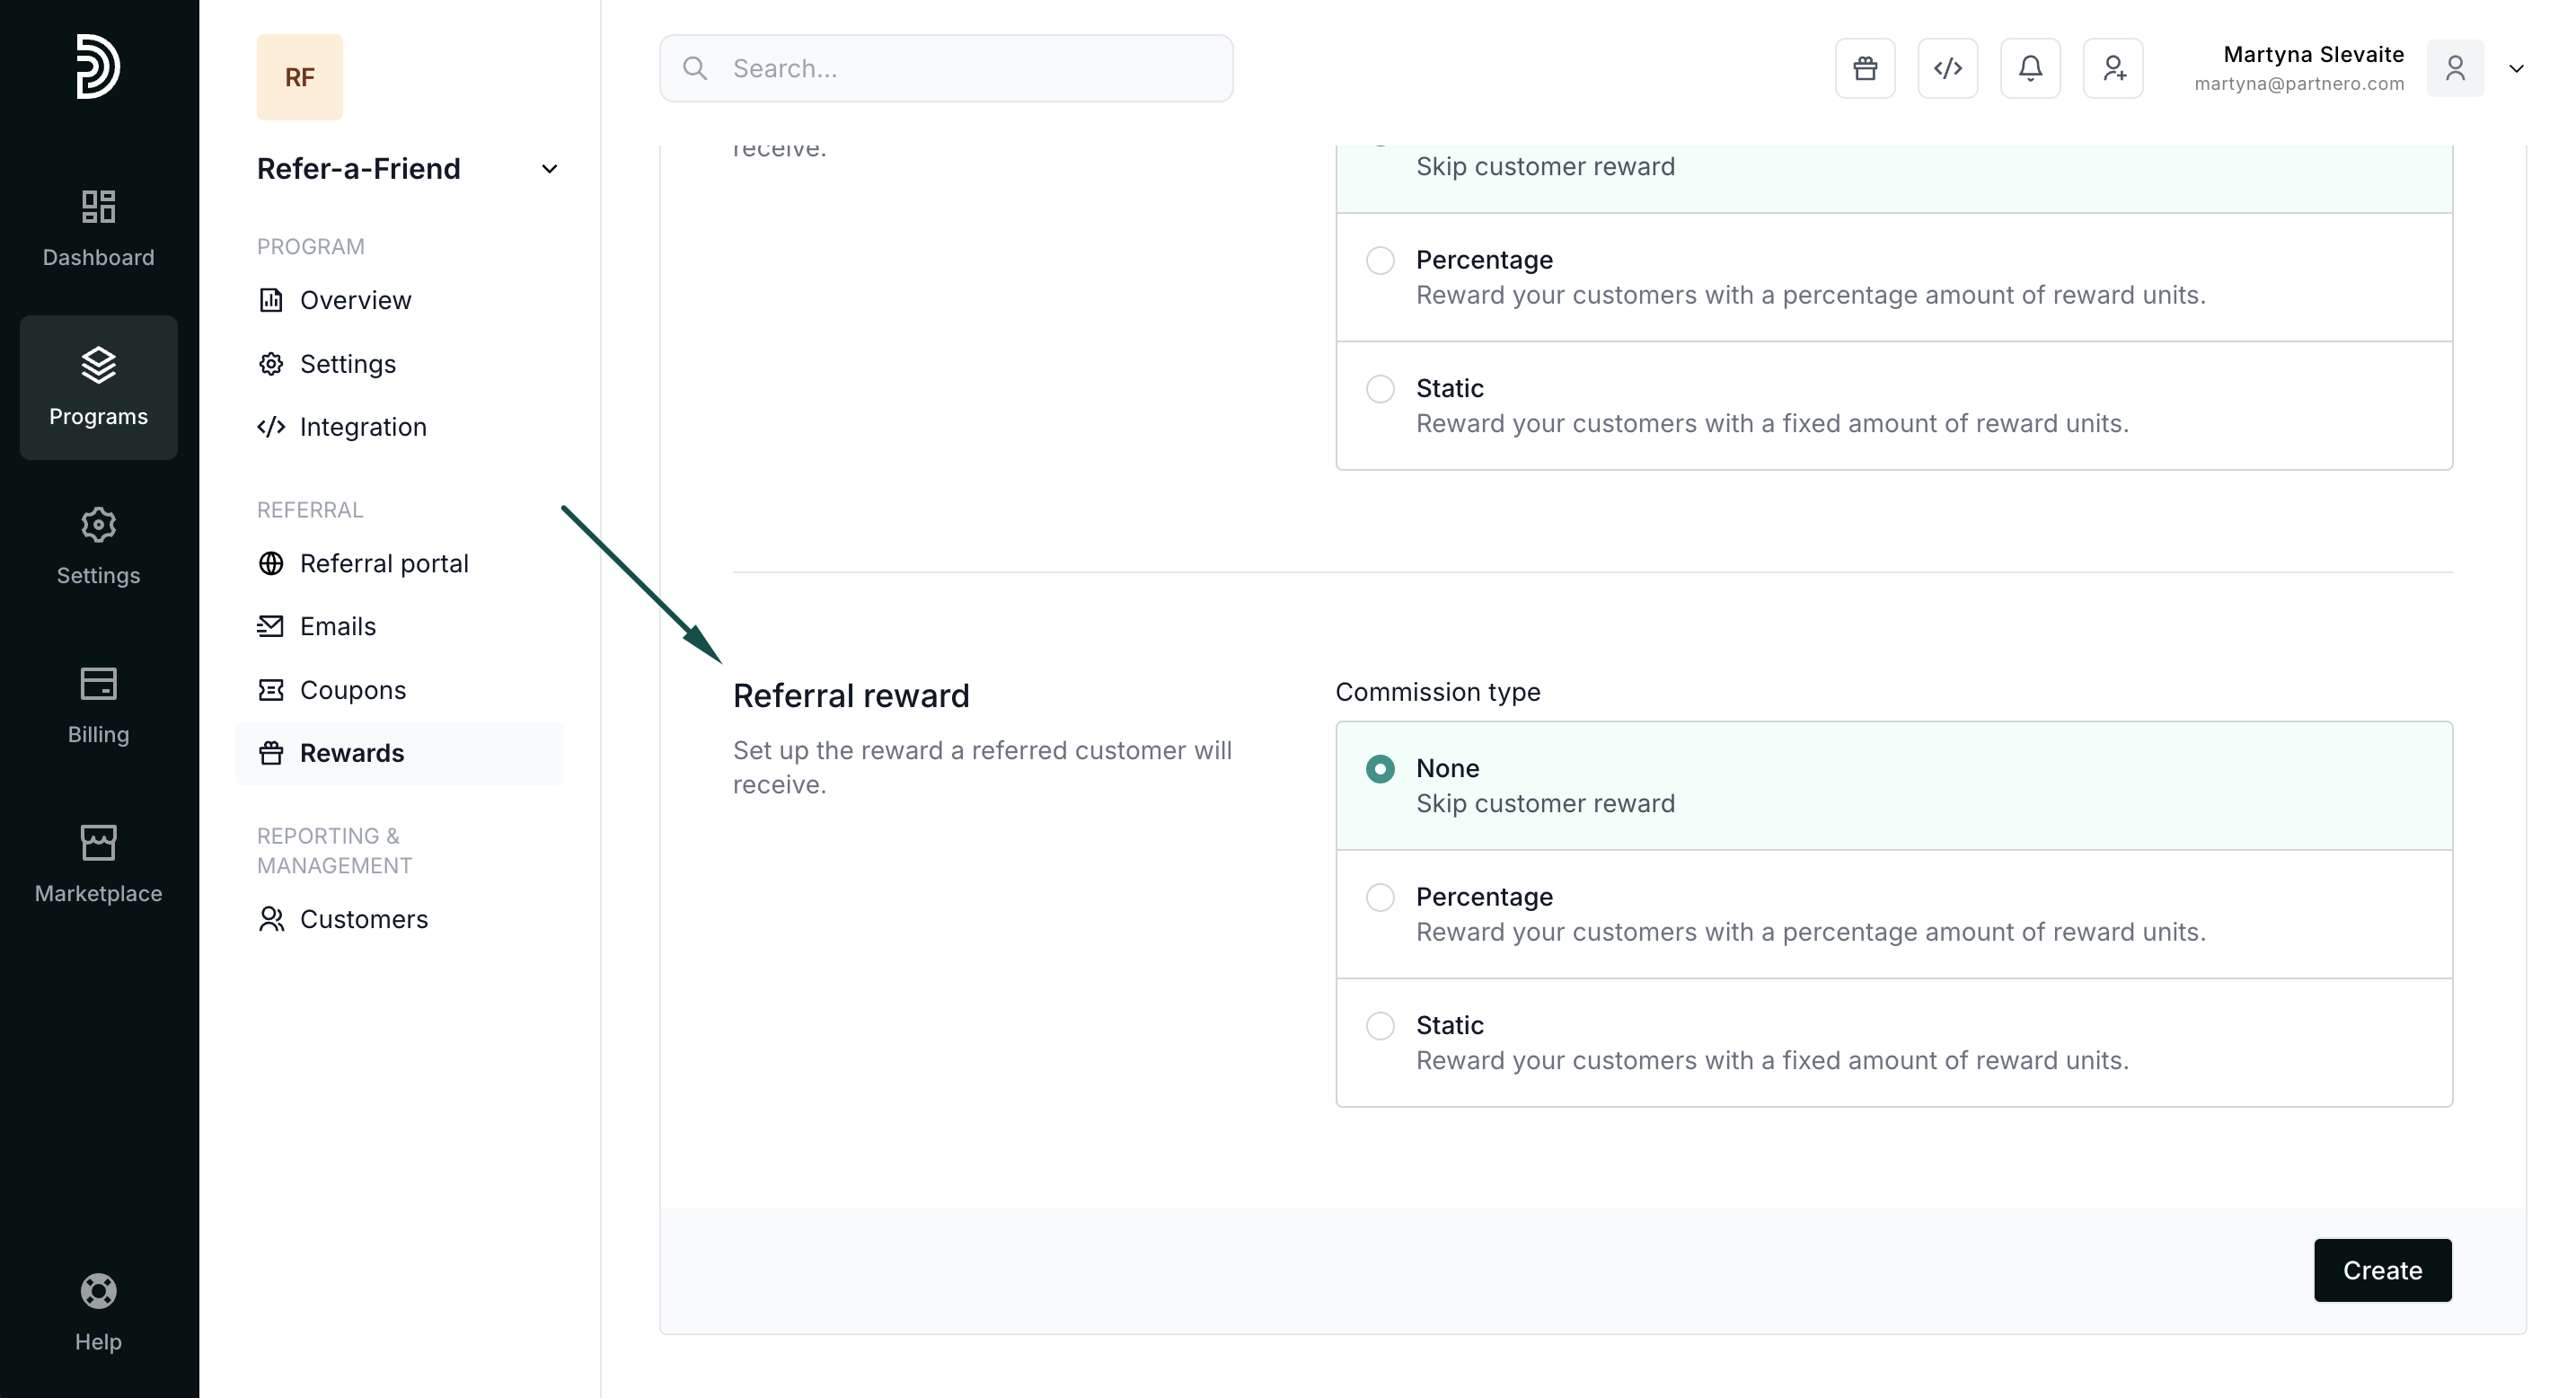Click the user avatar next to Martyna Slevaite
This screenshot has height=1398, width=2576.
[x=2454, y=68]
